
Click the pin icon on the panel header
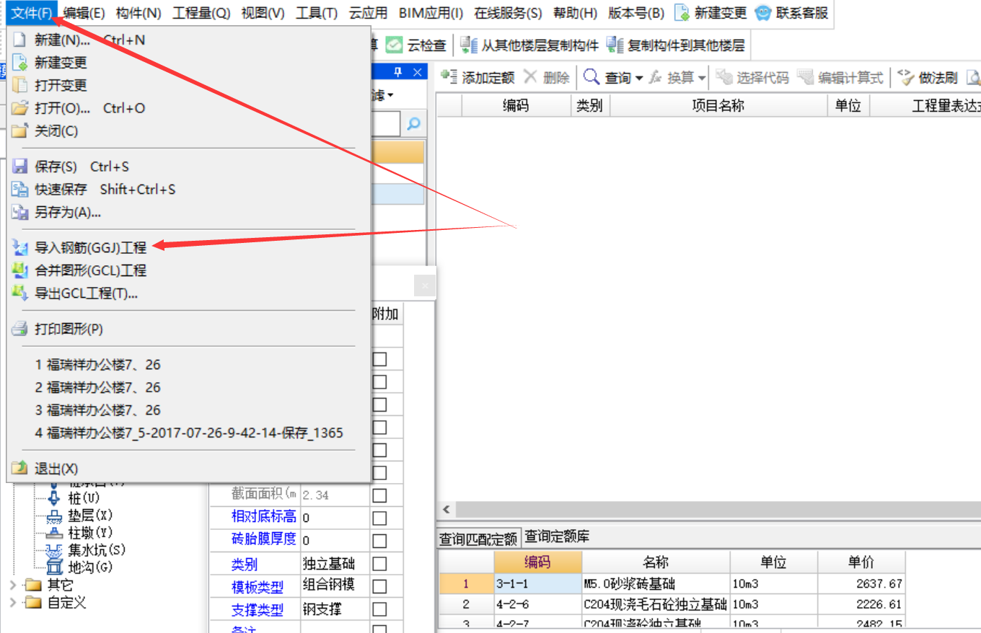pyautogui.click(x=397, y=72)
